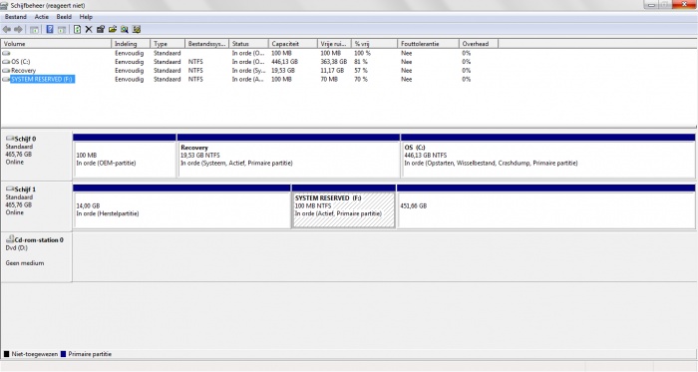This screenshot has height=372, width=698.
Task: Click the Schijf 0 disk icon
Action: coord(10,139)
